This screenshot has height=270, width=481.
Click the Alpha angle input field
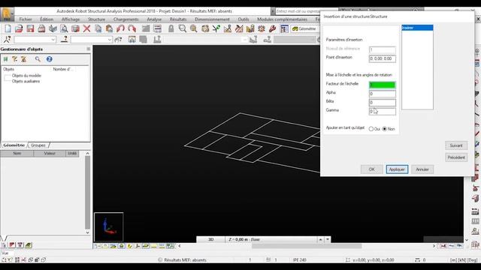pyautogui.click(x=383, y=94)
